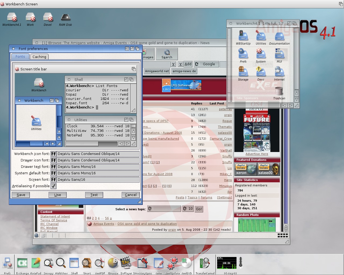
Task: Expand the news topic selector
Action: [x=164, y=209]
